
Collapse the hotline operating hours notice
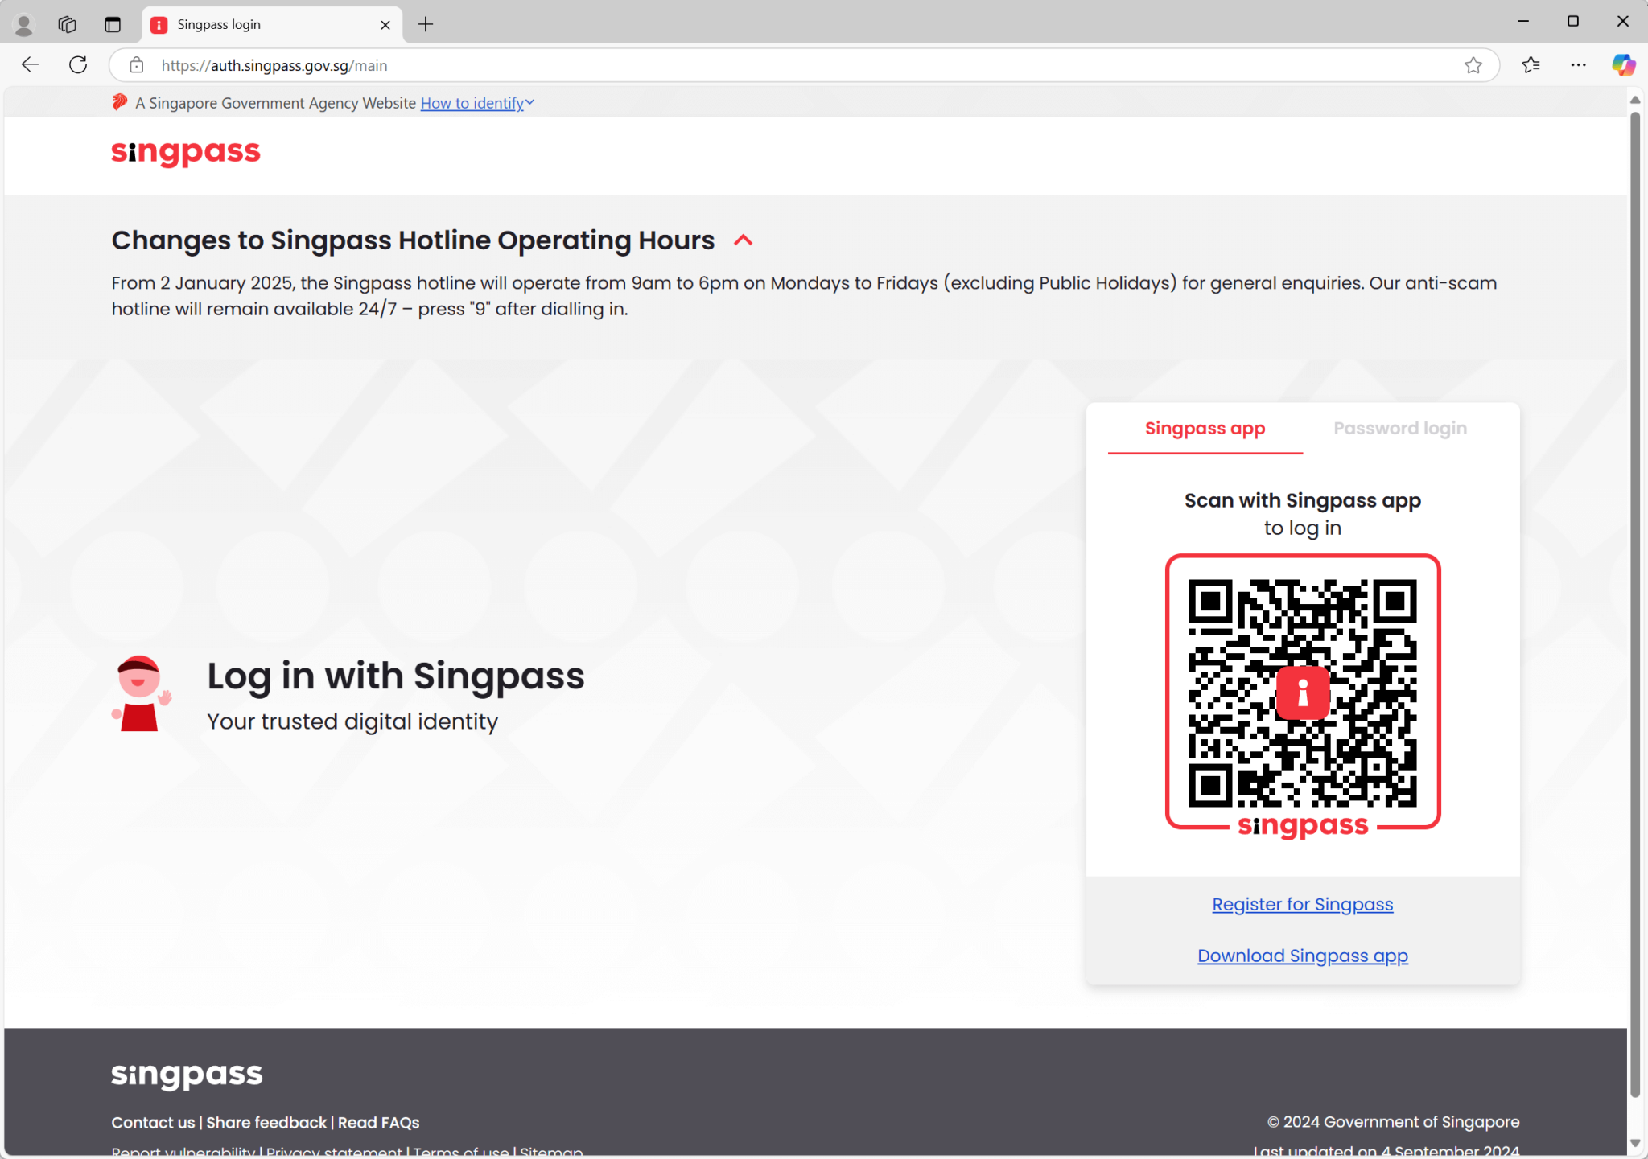coord(744,240)
